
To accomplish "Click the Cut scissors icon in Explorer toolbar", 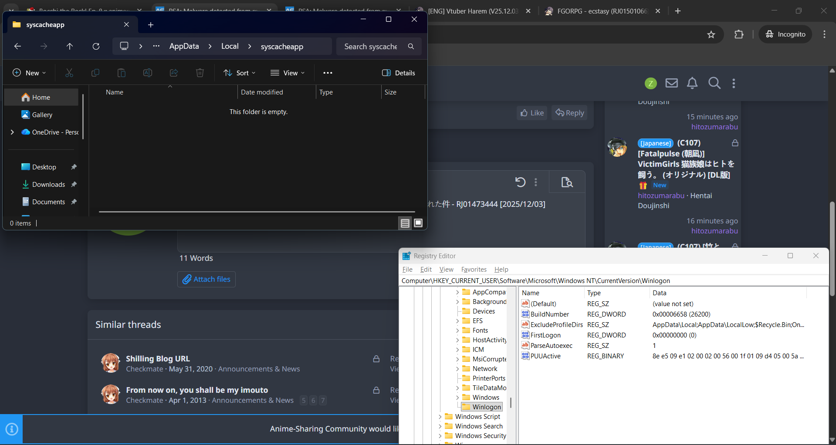I will 69,73.
